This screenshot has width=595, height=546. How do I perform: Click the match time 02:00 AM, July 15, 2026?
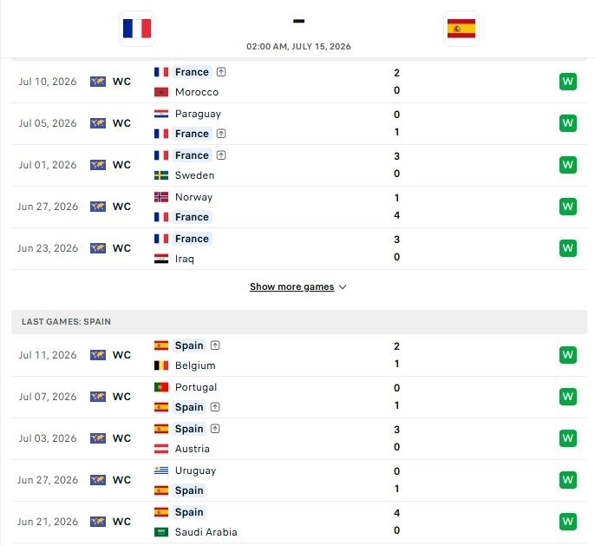pyautogui.click(x=298, y=46)
